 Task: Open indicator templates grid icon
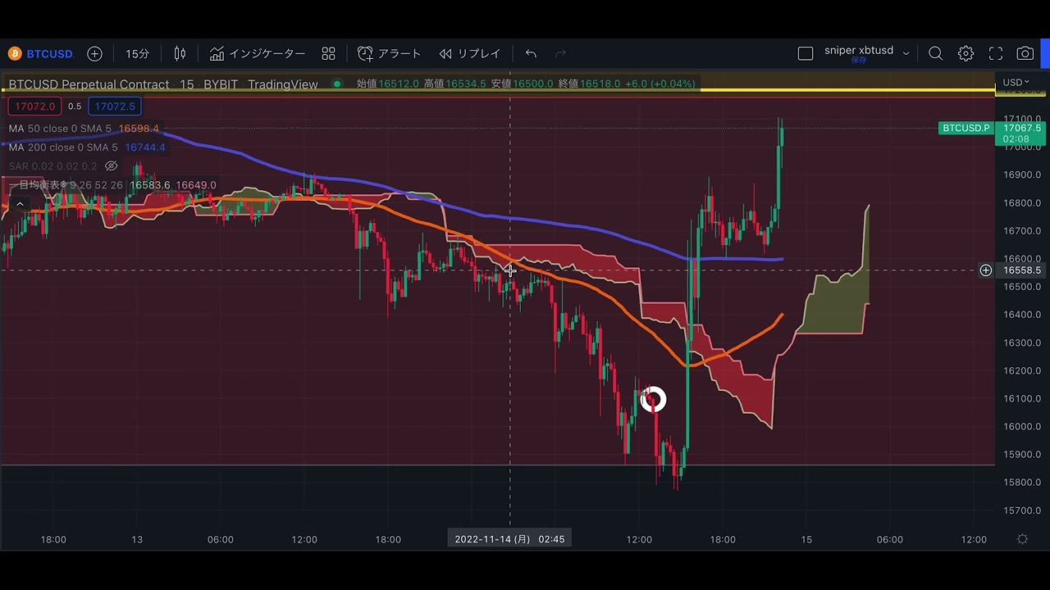(328, 53)
